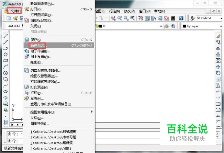Choose 打印(P)... menu entry
This screenshot has height=153, width=224.
tap(59, 93)
